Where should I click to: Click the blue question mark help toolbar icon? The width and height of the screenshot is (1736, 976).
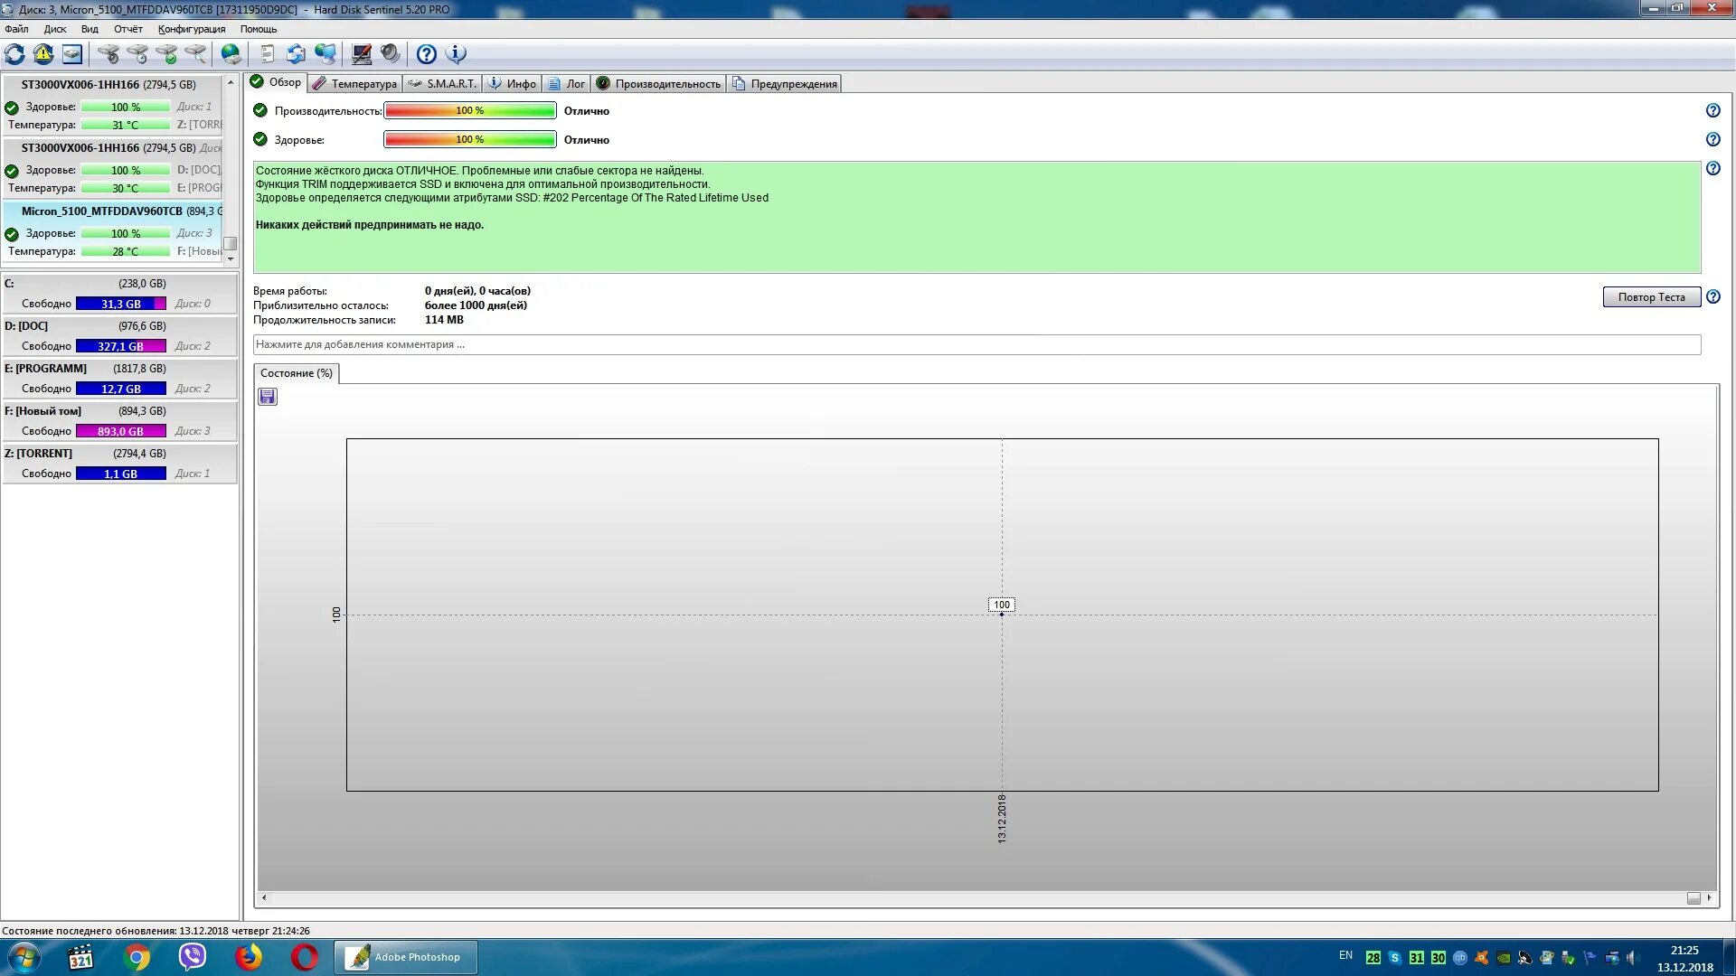coord(427,54)
